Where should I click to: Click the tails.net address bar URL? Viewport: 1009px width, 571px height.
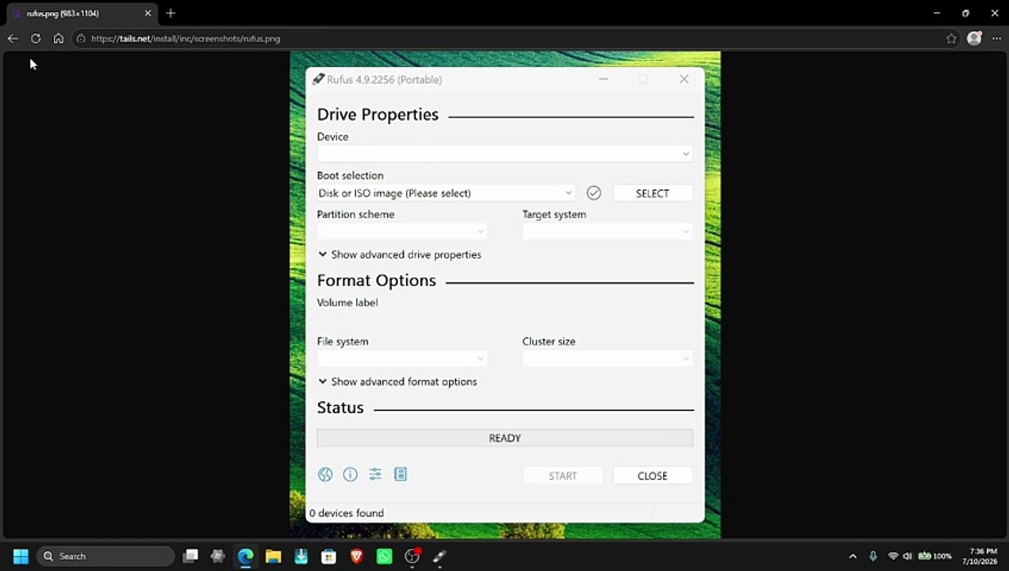coord(186,38)
